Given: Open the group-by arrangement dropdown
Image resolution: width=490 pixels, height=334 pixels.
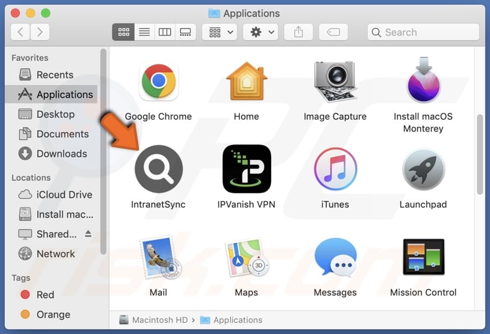Looking at the screenshot, I should pos(220,32).
